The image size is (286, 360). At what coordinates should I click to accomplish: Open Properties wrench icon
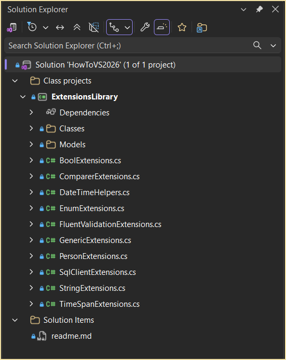tap(145, 27)
